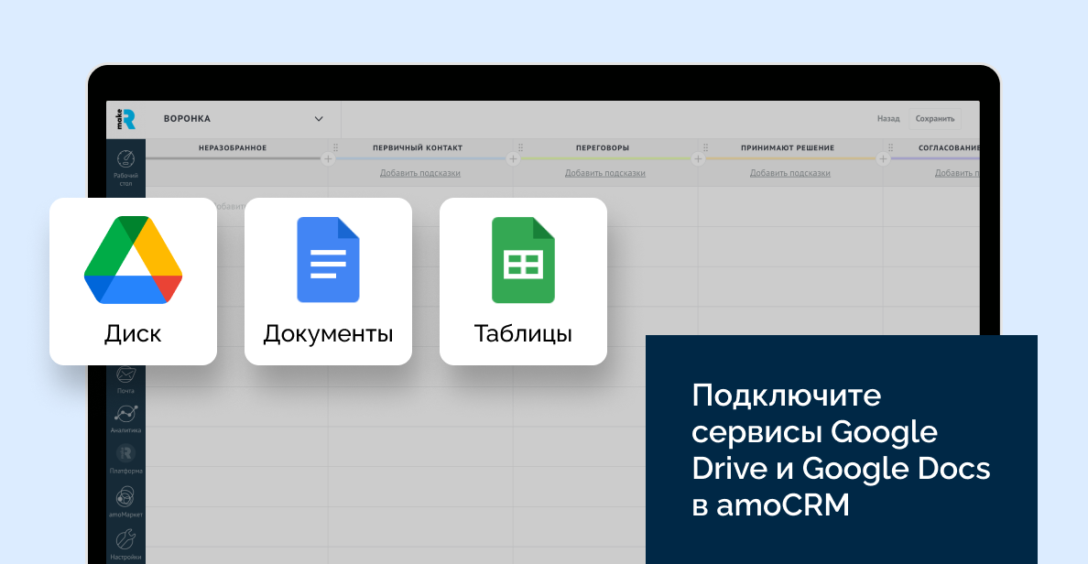Click the Сохранить button
The image size is (1088, 564).
(935, 119)
